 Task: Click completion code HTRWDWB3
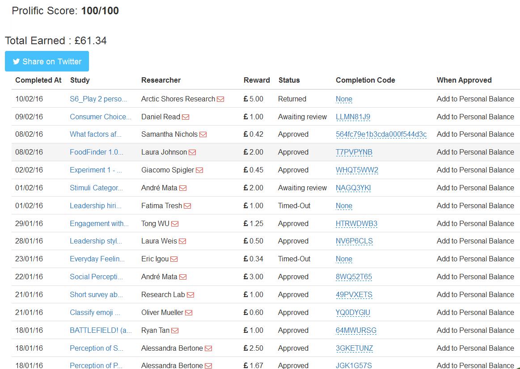pos(356,223)
